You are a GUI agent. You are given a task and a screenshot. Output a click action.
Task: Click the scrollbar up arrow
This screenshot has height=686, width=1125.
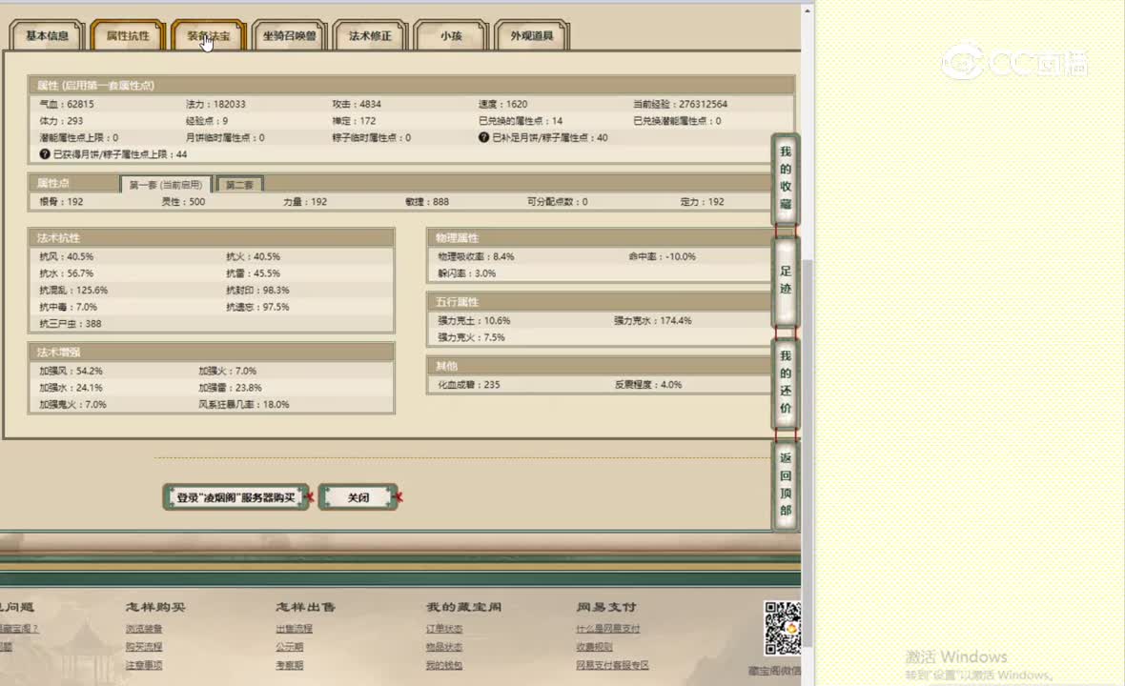(808, 10)
